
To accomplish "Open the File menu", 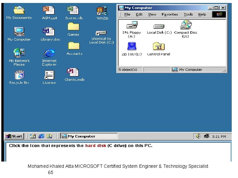I will (127, 15).
